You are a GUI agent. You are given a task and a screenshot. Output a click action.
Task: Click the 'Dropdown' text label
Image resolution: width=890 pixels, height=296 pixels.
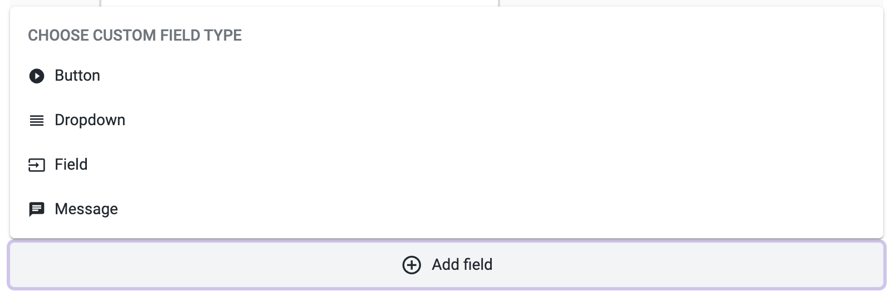[x=90, y=120]
